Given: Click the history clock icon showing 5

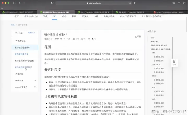Looking at the screenshot, I should 93,39.
